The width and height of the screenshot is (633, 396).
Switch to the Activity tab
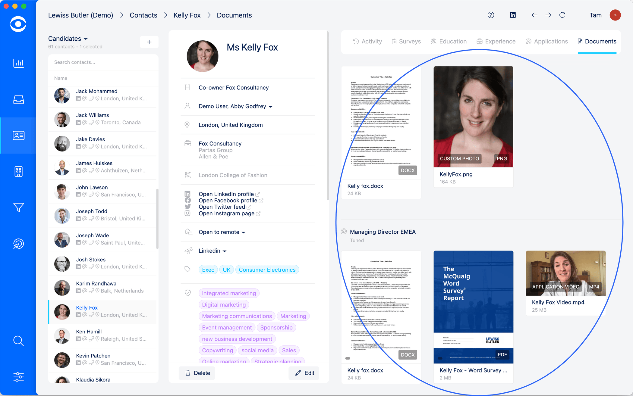[367, 42]
